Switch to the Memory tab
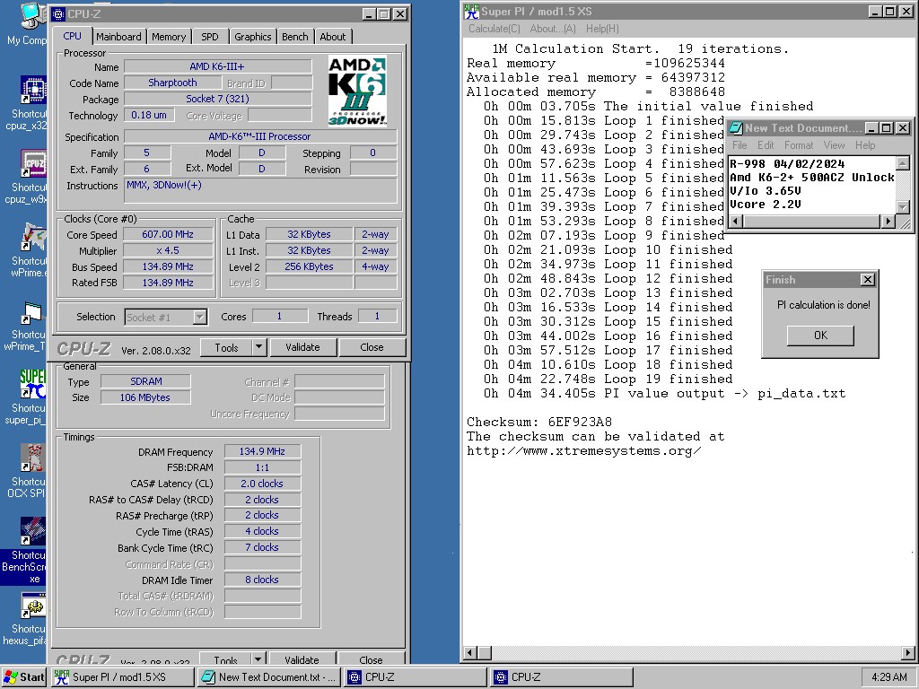 (169, 37)
